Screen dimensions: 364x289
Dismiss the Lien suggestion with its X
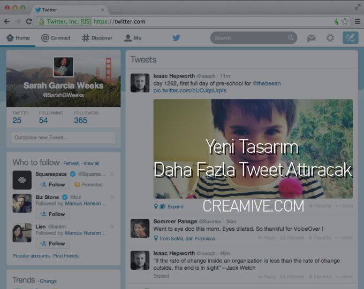coord(112,226)
